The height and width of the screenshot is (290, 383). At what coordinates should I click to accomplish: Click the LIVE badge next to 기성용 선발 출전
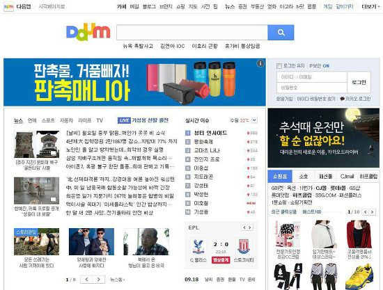click(x=124, y=120)
